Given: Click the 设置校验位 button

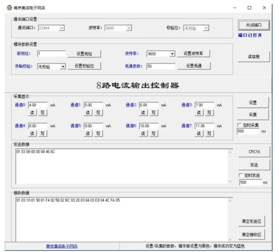Looking at the screenshot, I should click(x=84, y=66).
